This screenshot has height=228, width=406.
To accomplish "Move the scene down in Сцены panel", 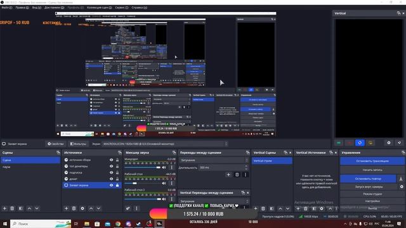I will pos(37,208).
